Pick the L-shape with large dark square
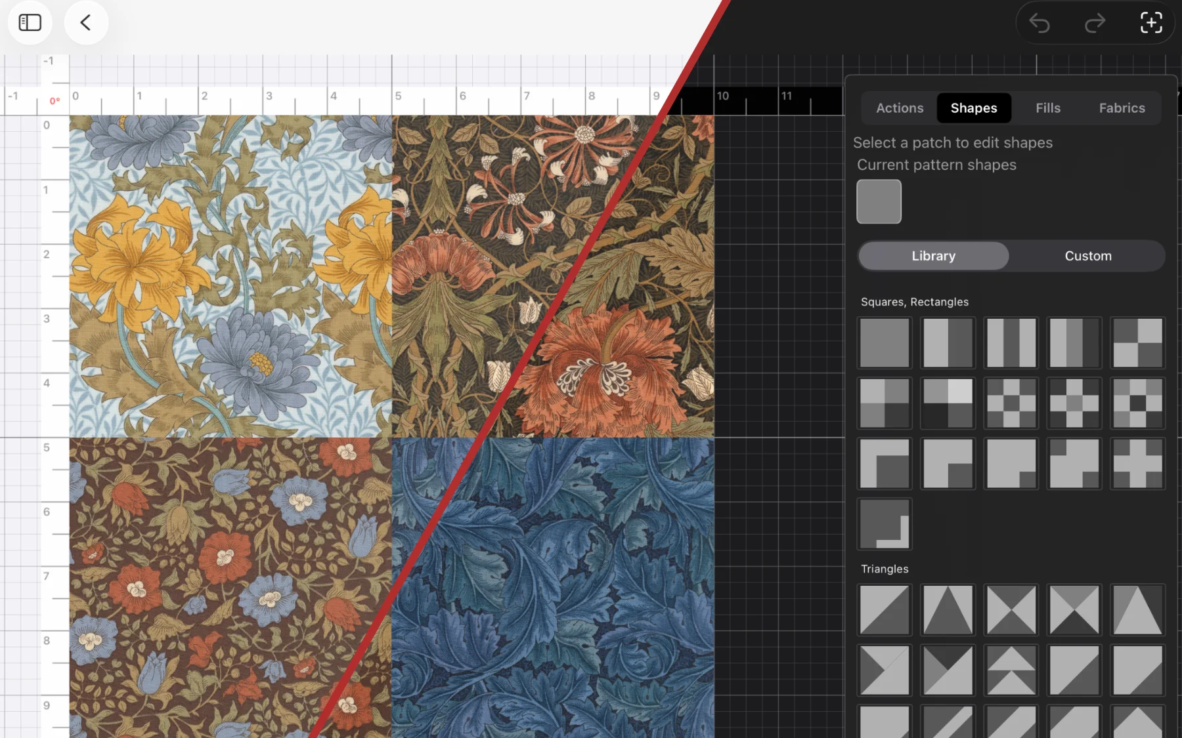 pos(885,463)
